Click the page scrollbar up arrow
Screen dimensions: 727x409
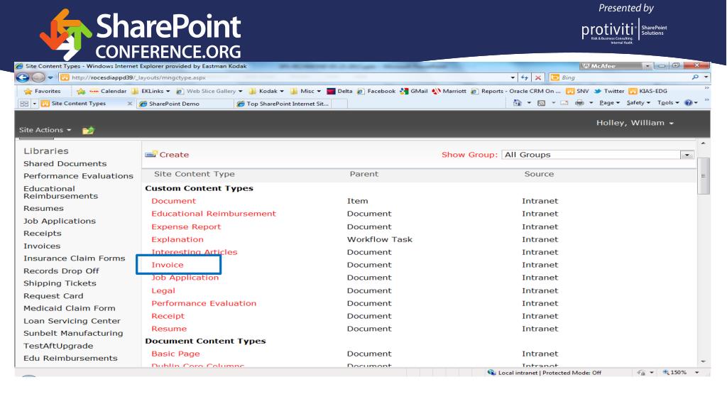(704, 143)
